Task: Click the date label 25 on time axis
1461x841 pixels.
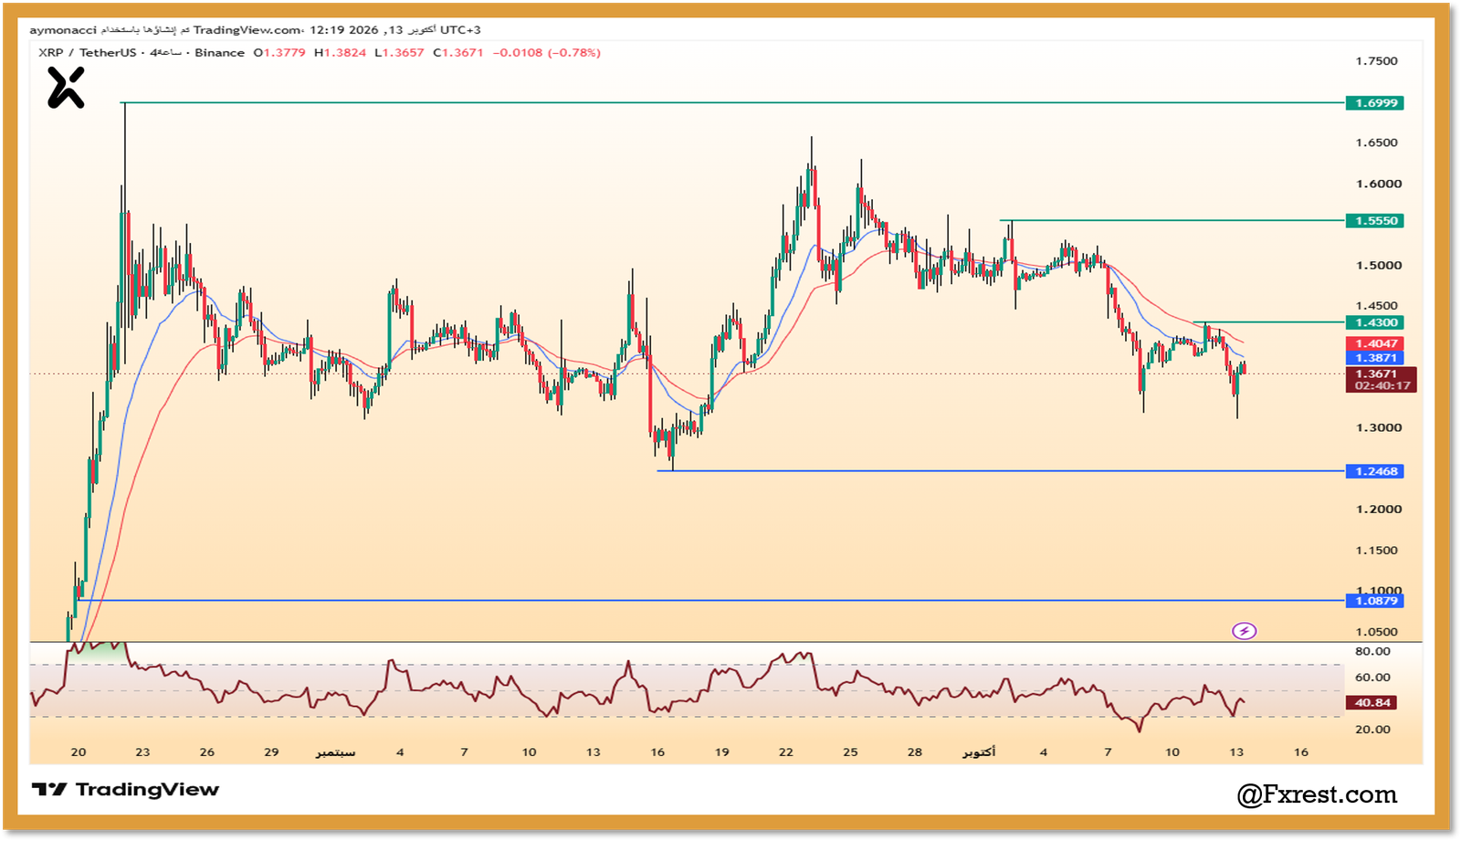Action: [850, 752]
